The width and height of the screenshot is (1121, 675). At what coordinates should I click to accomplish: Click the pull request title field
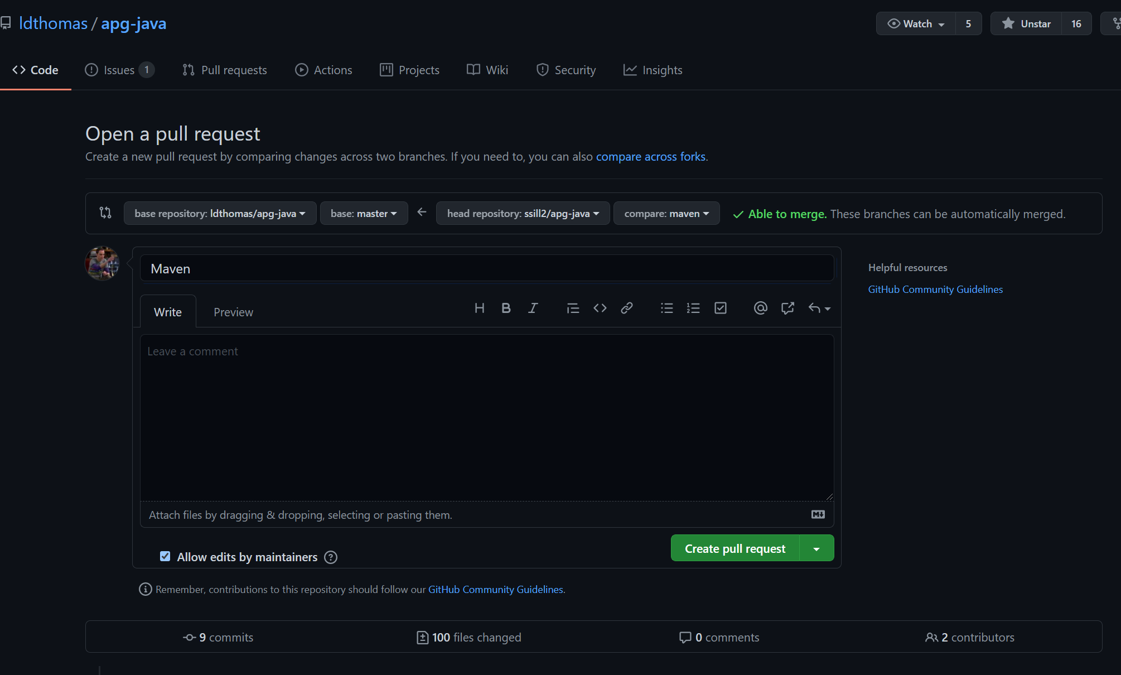[487, 268]
